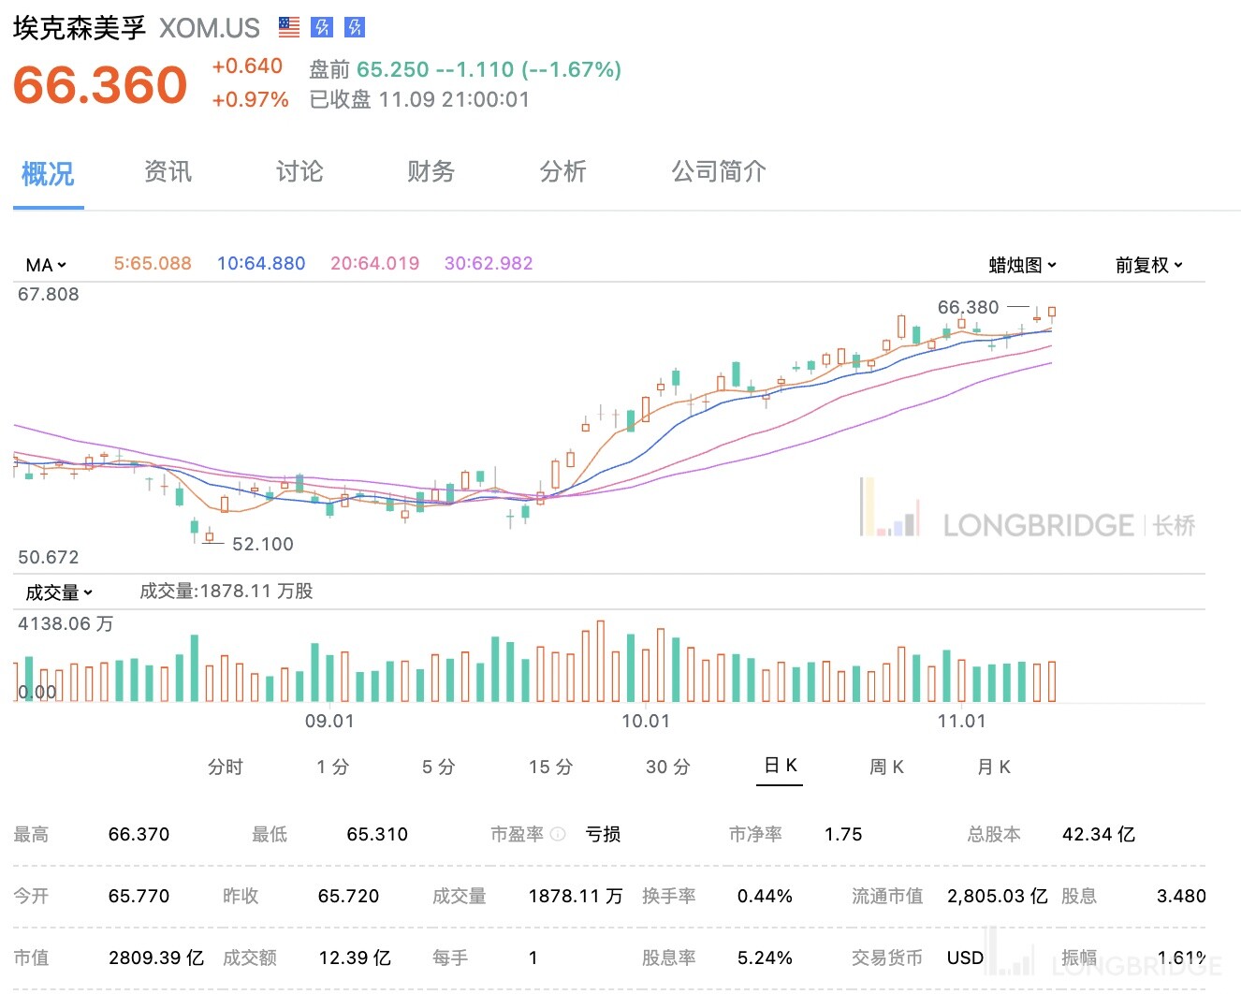The image size is (1241, 994).
Task: Select the 月K chart period
Action: 994,767
